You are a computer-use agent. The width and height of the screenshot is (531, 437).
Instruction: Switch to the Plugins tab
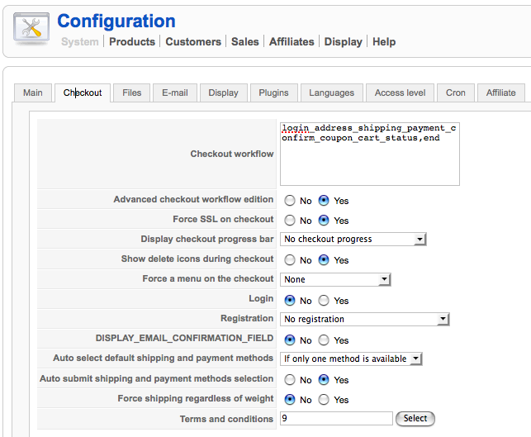273,93
